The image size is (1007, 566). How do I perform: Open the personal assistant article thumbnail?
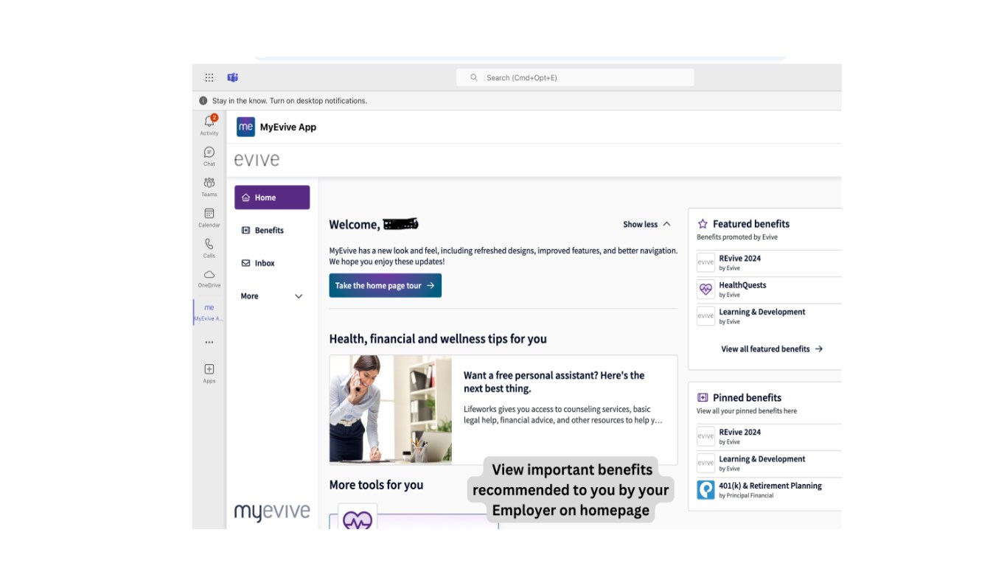pyautogui.click(x=391, y=409)
